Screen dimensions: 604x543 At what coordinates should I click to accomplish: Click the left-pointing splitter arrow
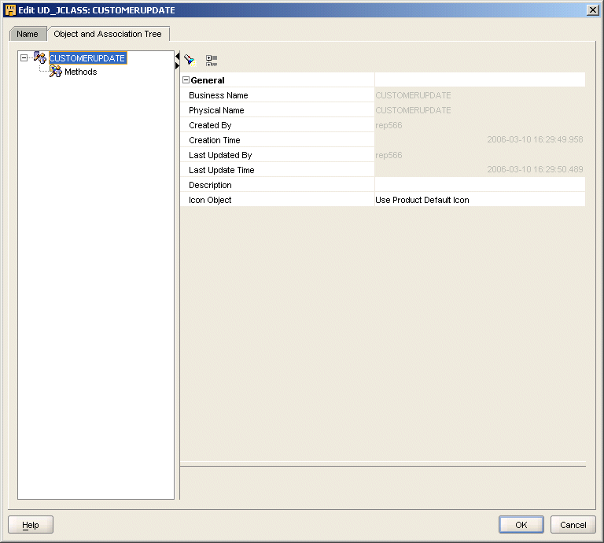pos(177,56)
